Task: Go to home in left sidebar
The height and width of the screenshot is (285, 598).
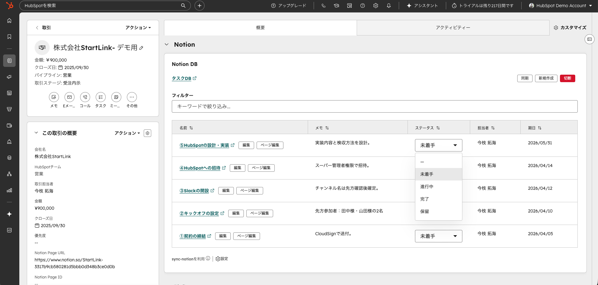Action: click(9, 21)
